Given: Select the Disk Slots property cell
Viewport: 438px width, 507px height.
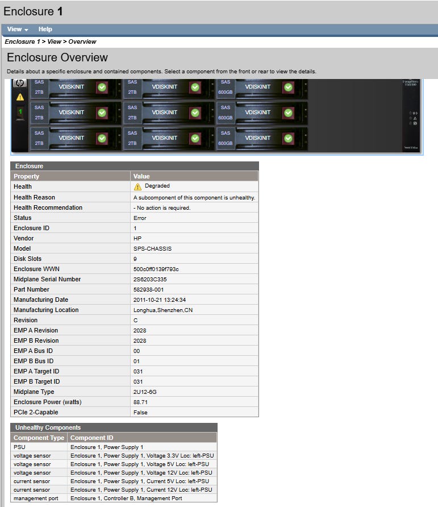Looking at the screenshot, I should (x=70, y=259).
